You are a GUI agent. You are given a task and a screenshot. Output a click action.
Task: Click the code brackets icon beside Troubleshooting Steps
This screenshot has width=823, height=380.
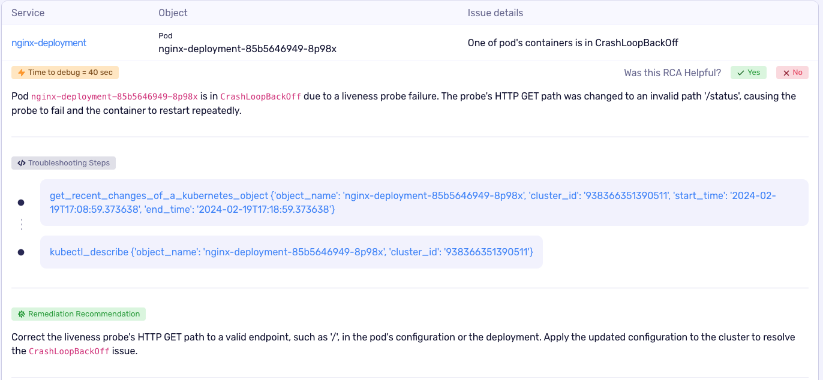click(x=21, y=163)
